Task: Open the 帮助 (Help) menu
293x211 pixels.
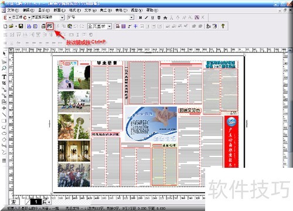Action: (152, 10)
